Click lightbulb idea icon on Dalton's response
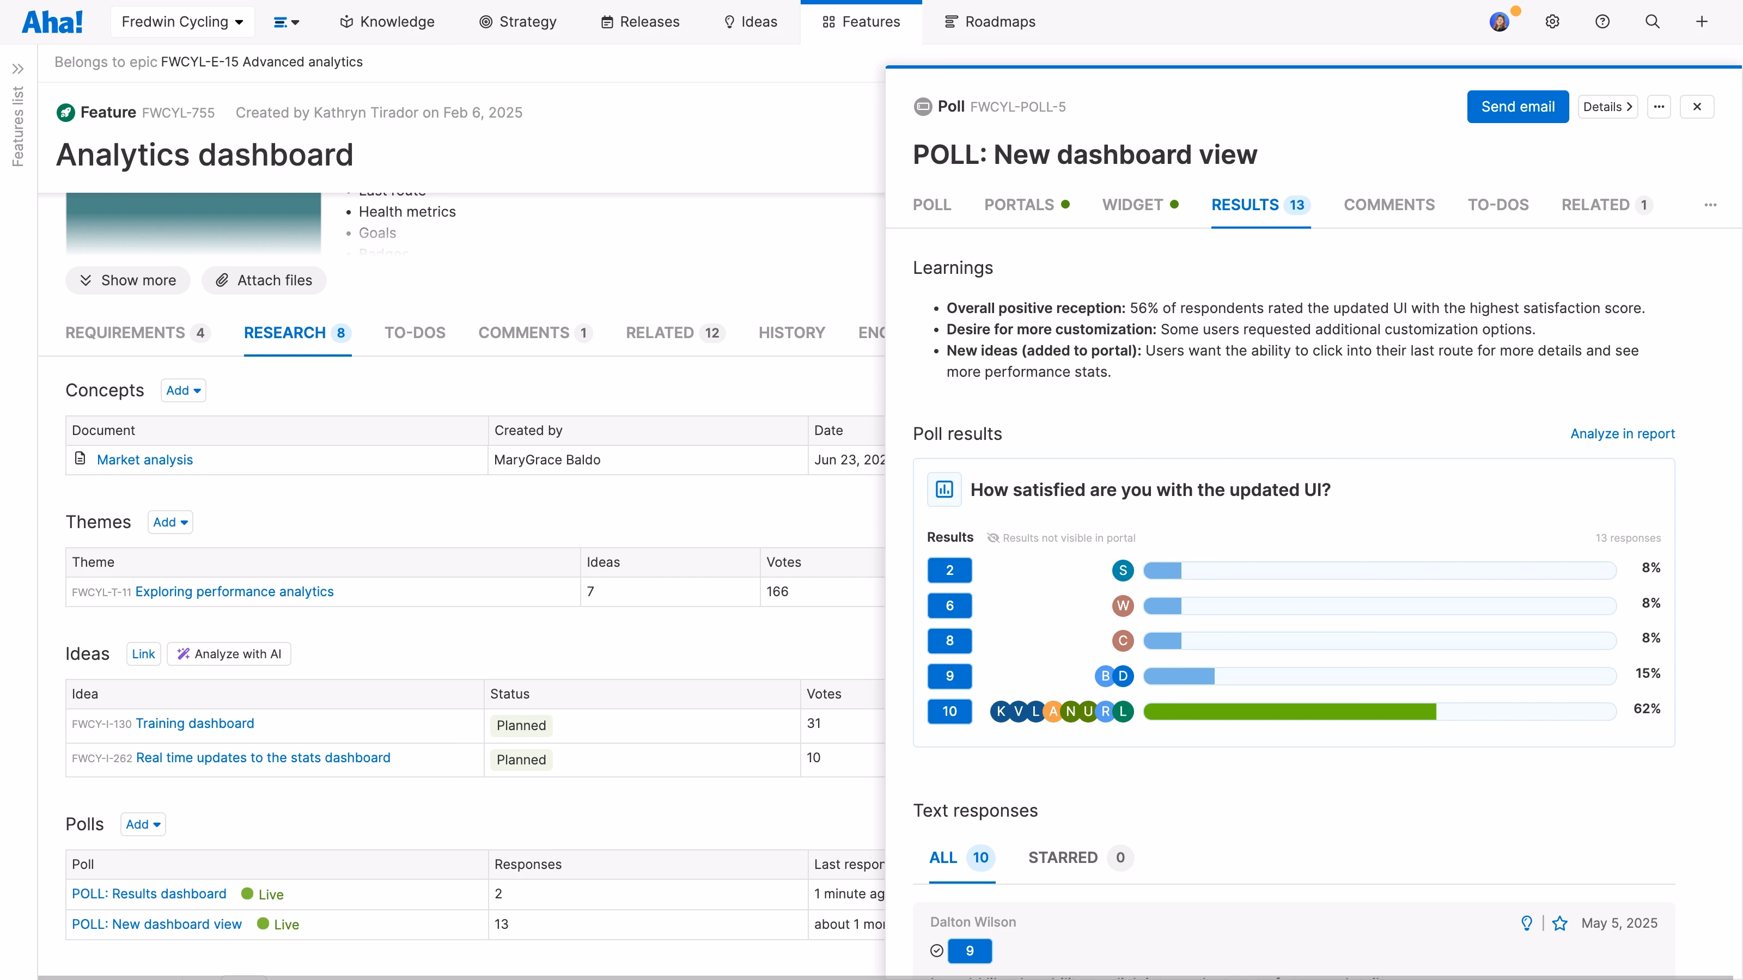The image size is (1743, 980). 1526,923
